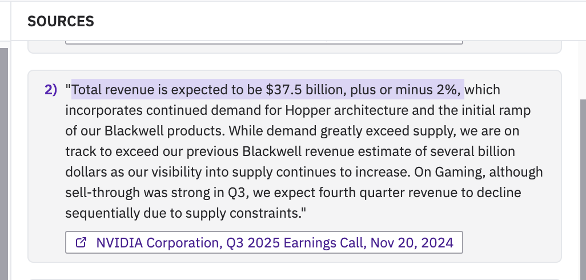
Task: Click the external link icon beside NVIDIA Corporation
Action: [81, 242]
